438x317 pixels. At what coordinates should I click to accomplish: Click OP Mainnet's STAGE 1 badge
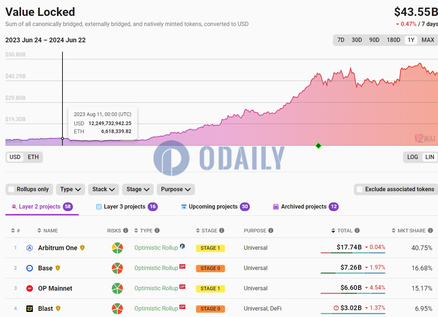[x=211, y=288]
